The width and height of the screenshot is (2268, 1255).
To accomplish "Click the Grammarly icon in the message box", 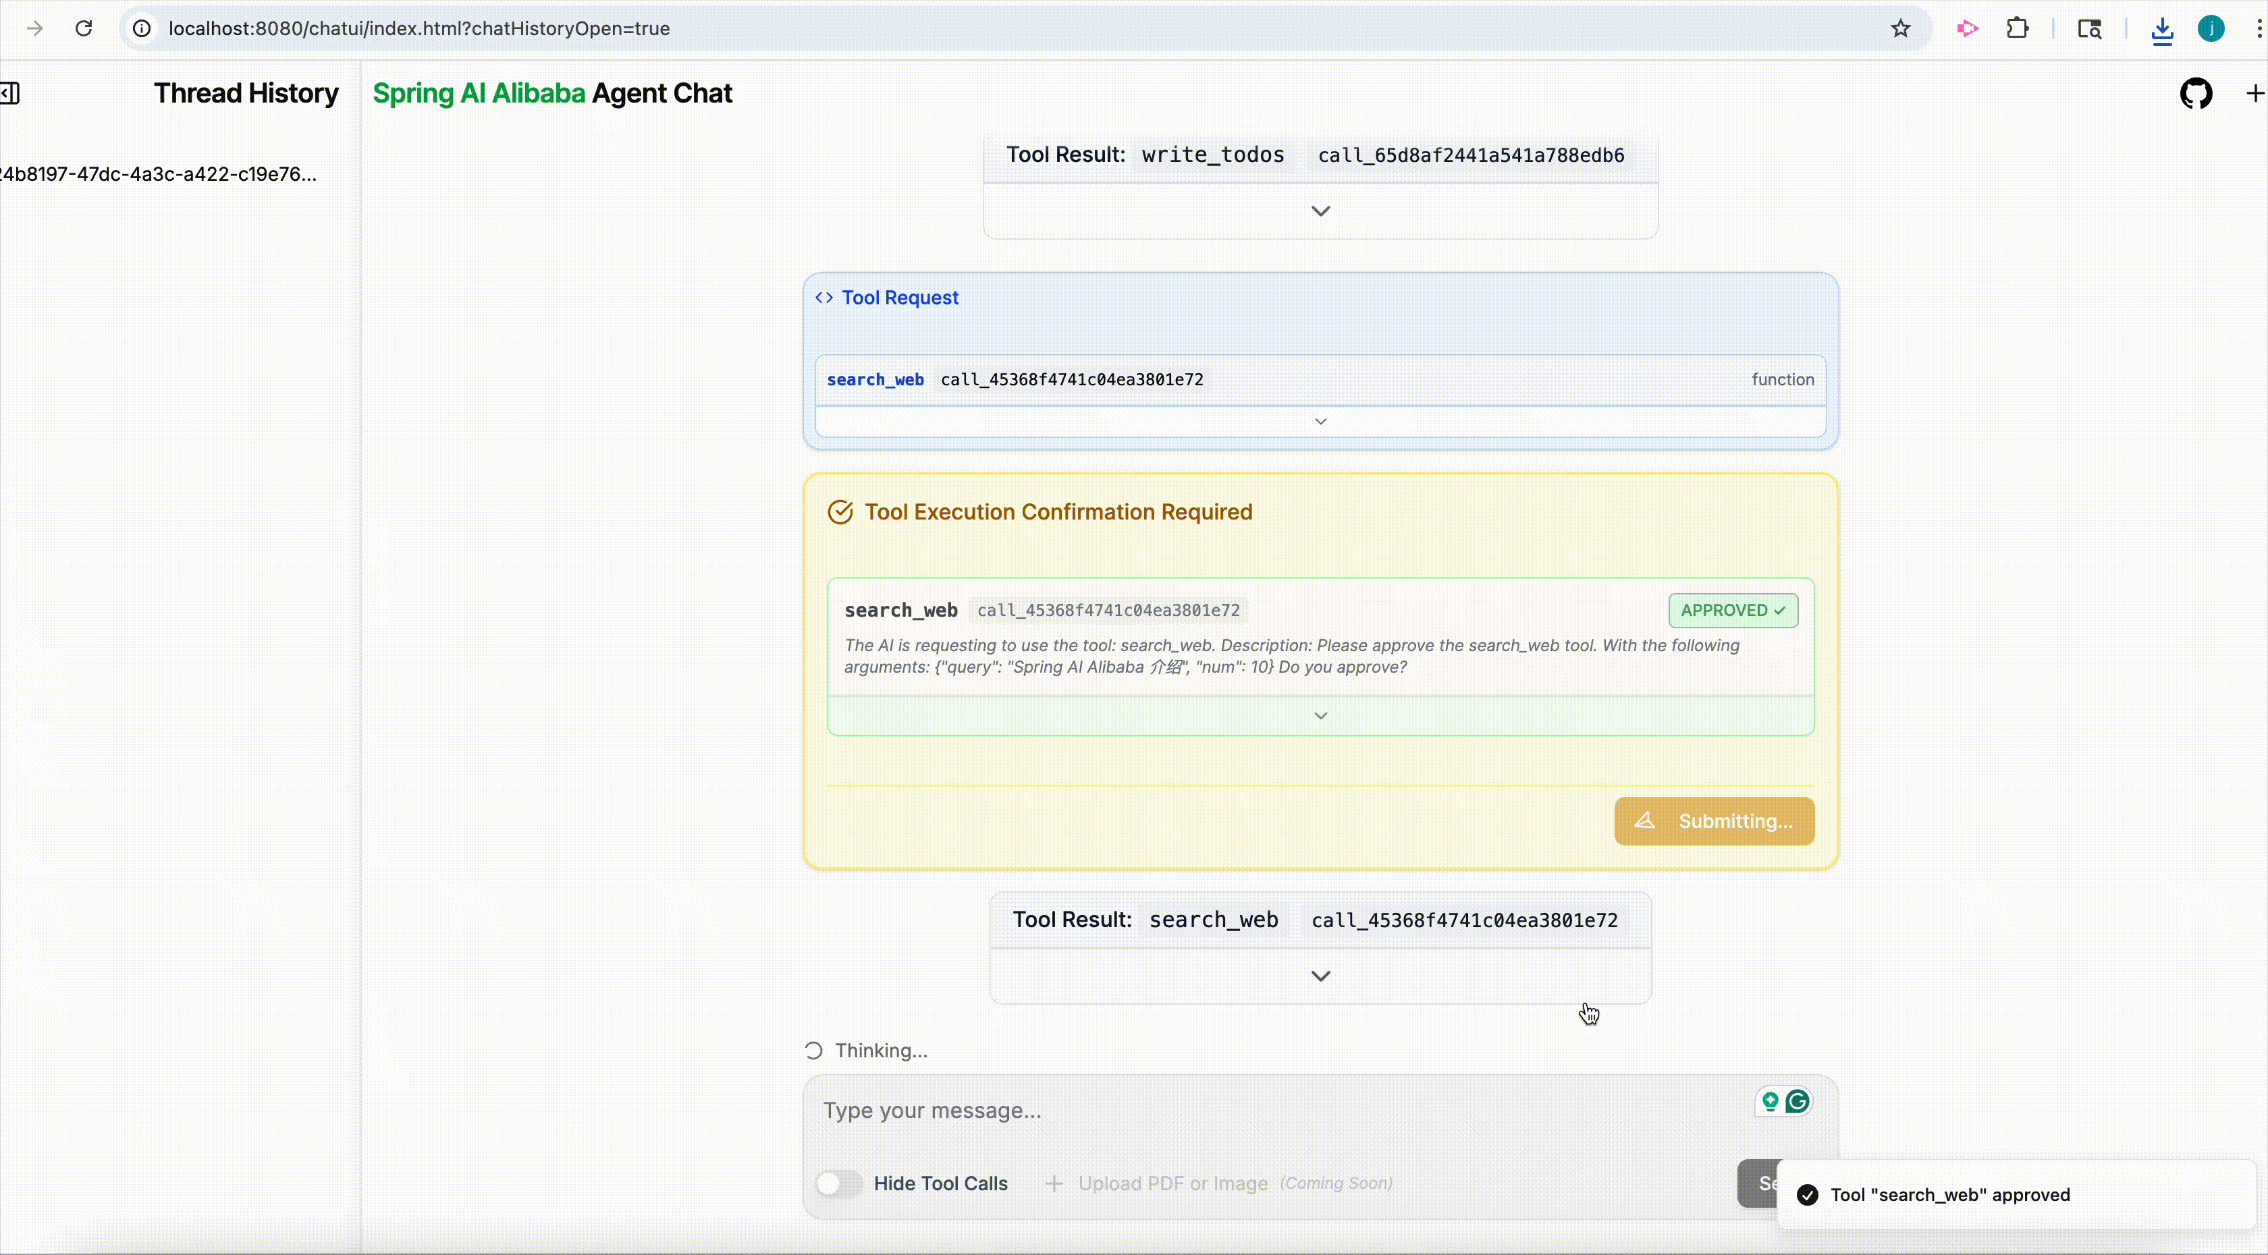I will point(1798,1100).
